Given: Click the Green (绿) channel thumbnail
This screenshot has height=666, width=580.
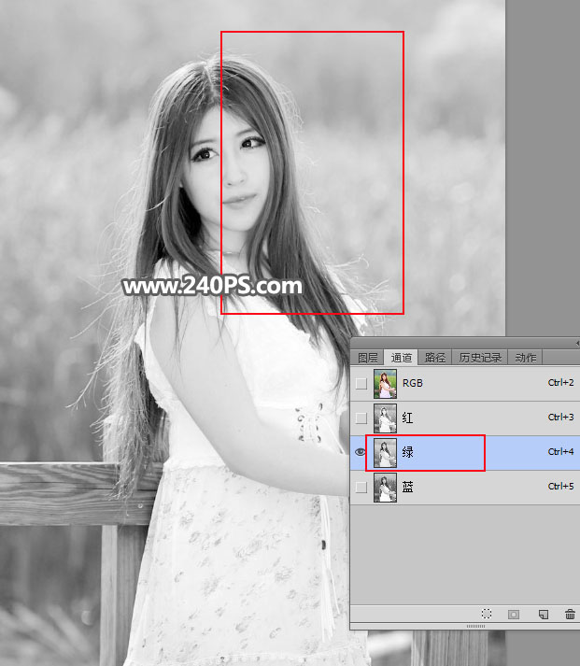Looking at the screenshot, I should [x=385, y=452].
